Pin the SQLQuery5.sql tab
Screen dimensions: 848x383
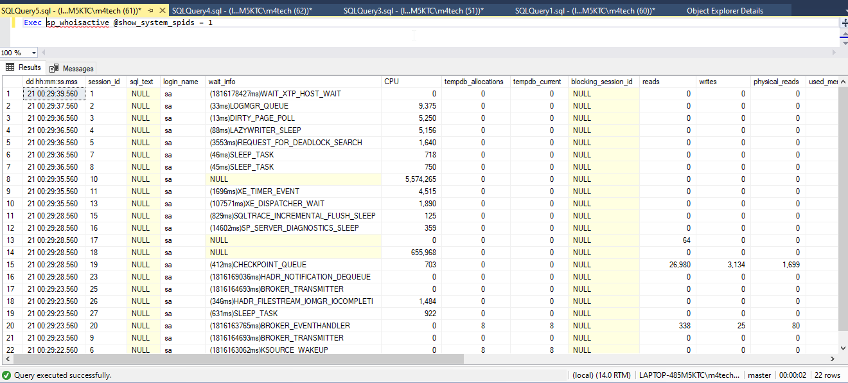(150, 11)
